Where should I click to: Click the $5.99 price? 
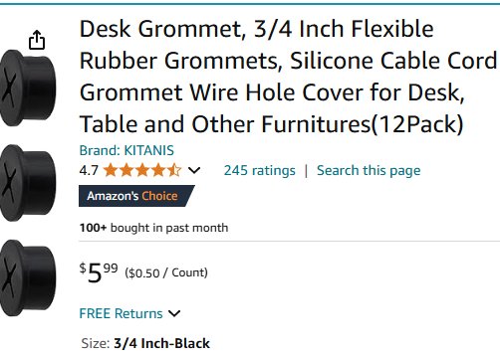(99, 272)
